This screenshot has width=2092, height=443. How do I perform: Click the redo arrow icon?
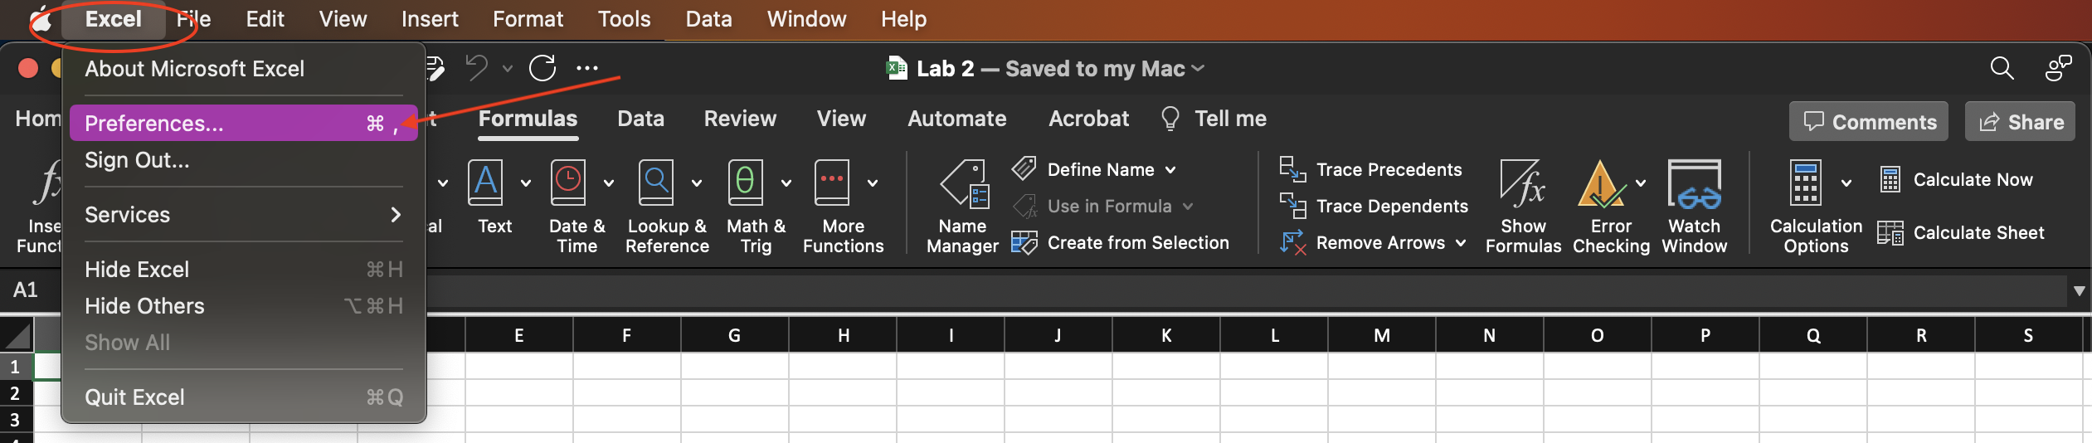click(542, 68)
